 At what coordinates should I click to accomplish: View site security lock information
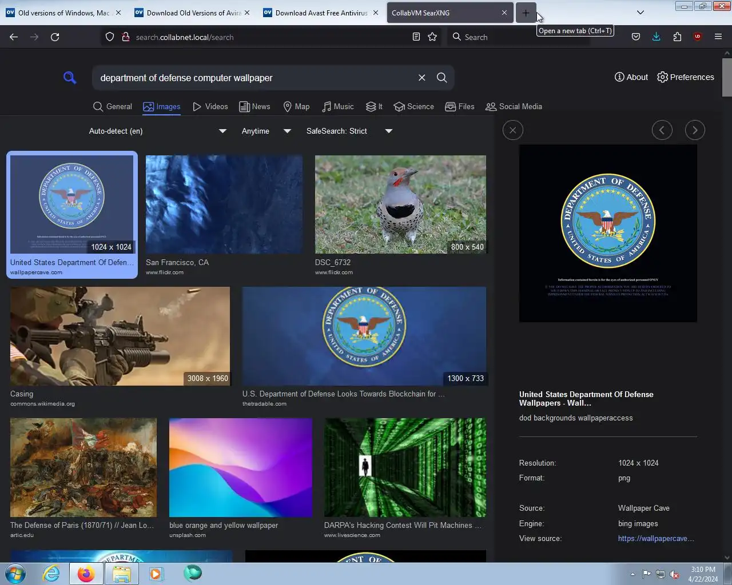[126, 37]
